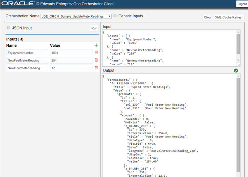The height and width of the screenshot is (177, 248).
Task: Edit the value field containing 1001
Action: point(71,52)
